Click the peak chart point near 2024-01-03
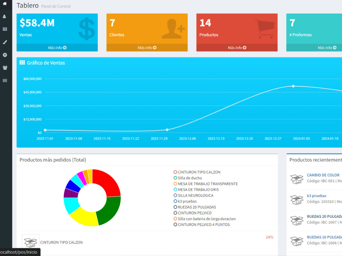Image resolution: width=342 pixels, height=256 pixels. point(293,86)
